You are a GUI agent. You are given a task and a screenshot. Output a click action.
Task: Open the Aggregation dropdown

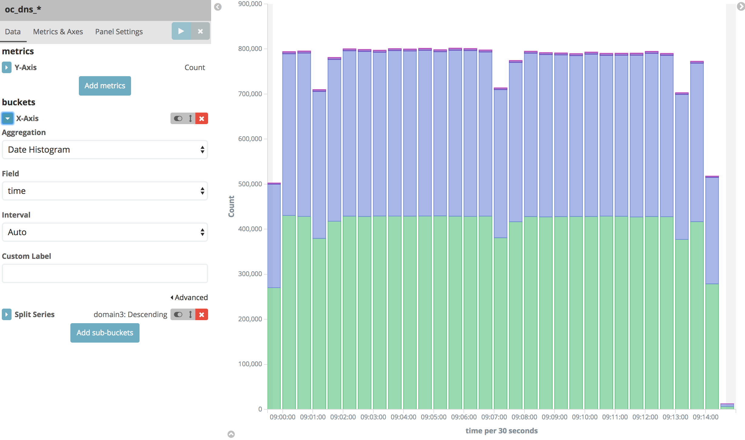[105, 149]
